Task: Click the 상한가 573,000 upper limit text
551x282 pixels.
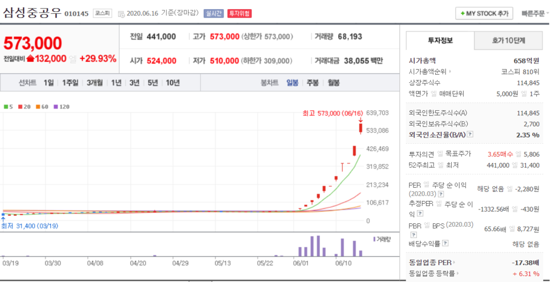Action: click(x=268, y=37)
